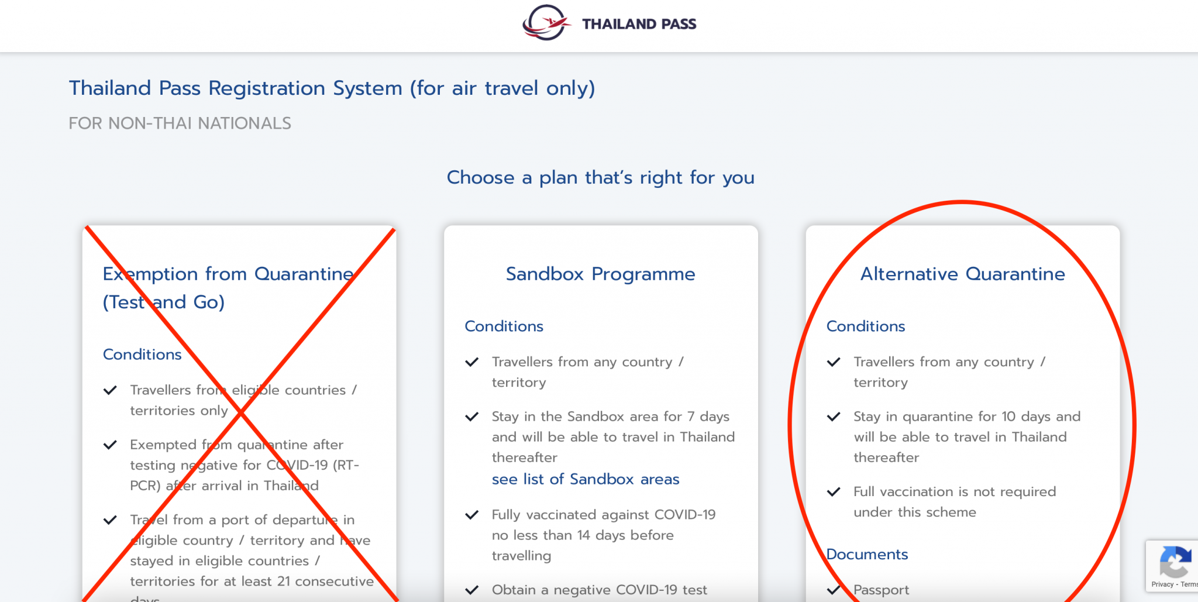The width and height of the screenshot is (1198, 602).
Task: Click Conditions heading in Sandbox Programme card
Action: [x=504, y=326]
